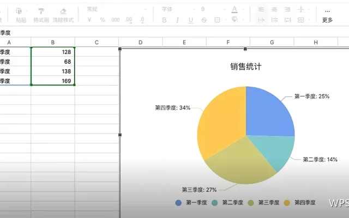349x218 pixels.
Task: Select column F header
Action: tap(228, 43)
